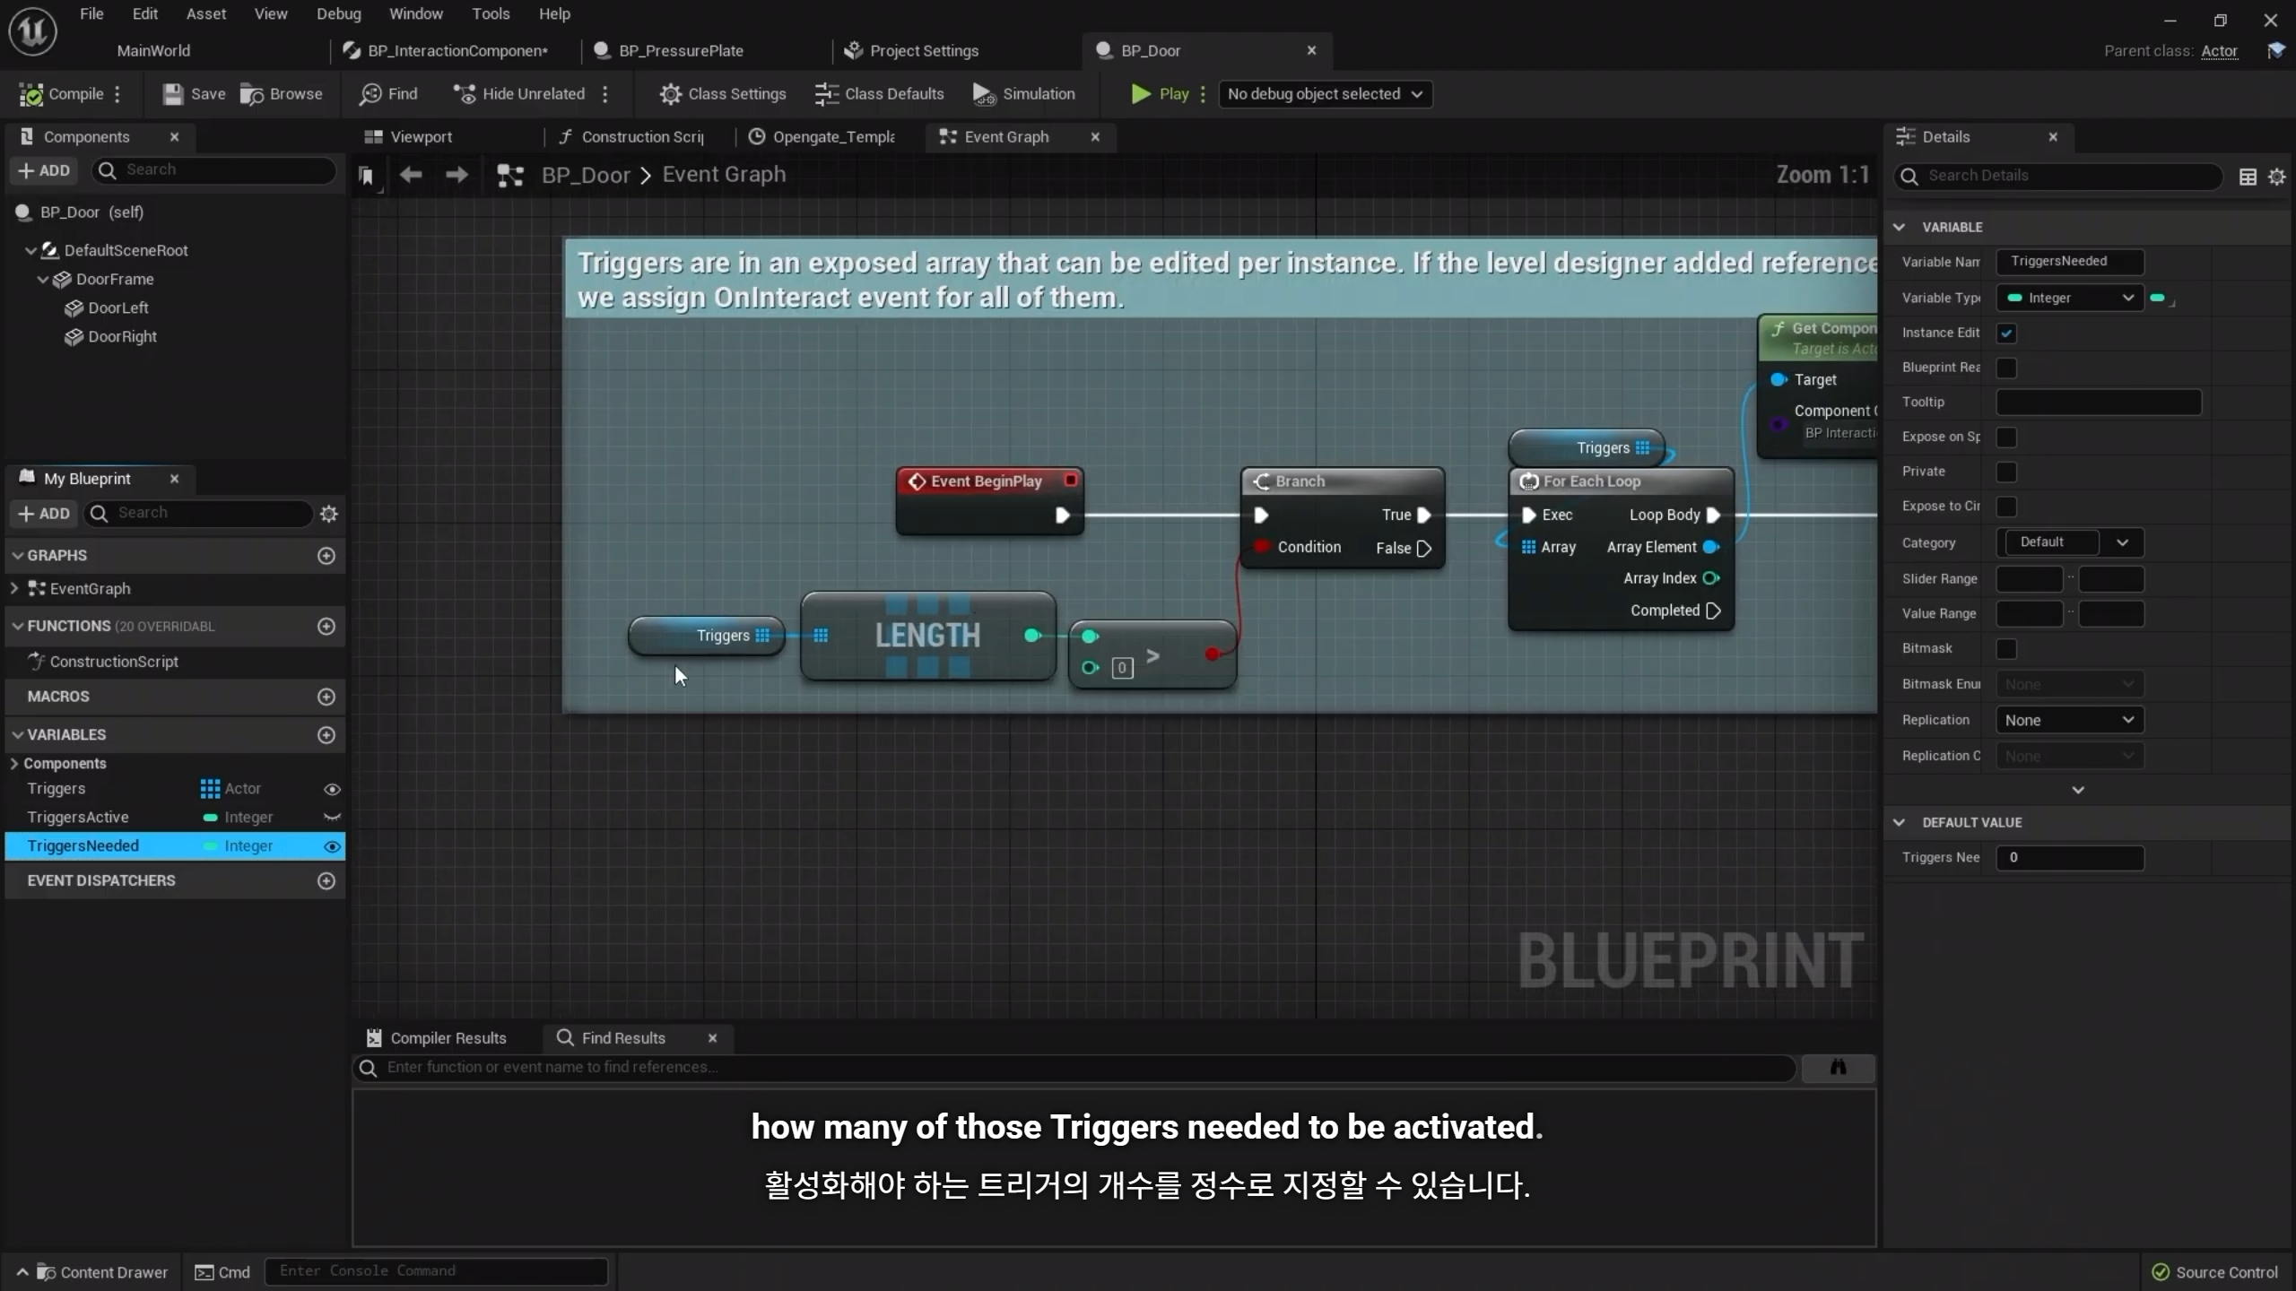The image size is (2296, 1291).
Task: Select the DoorLeft component
Action: pyautogui.click(x=117, y=308)
